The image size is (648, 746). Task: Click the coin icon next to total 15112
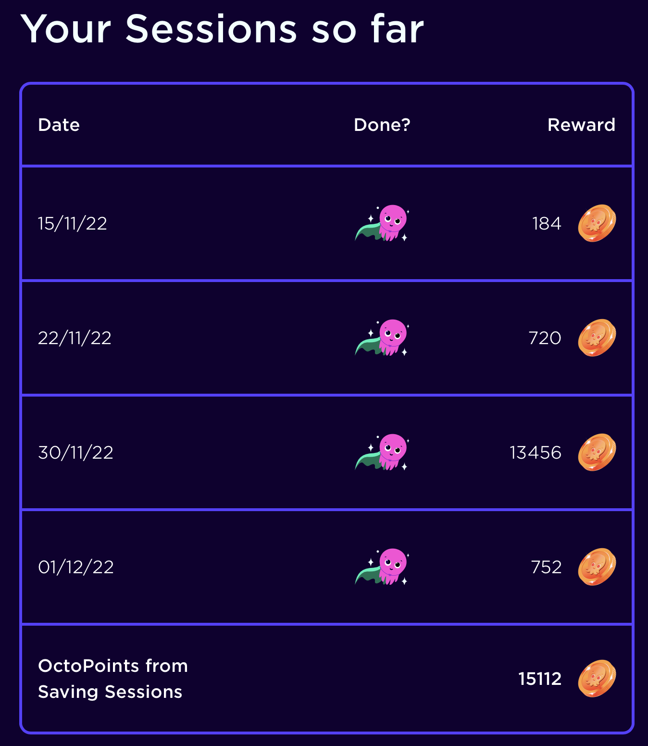coord(597,679)
